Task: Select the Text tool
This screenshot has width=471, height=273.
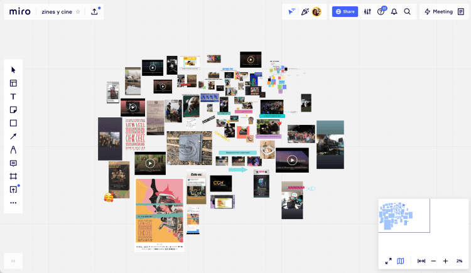Action: point(13,97)
